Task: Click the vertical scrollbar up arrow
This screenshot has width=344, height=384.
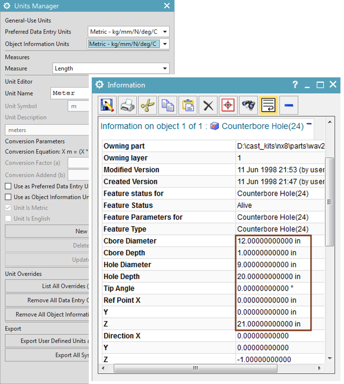Action: [x=330, y=122]
